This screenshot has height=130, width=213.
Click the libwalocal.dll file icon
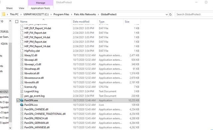tap(22, 73)
